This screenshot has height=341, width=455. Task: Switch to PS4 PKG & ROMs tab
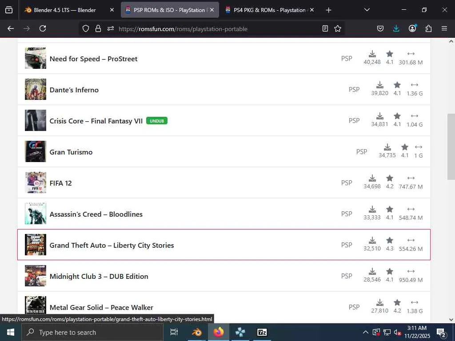(x=270, y=10)
